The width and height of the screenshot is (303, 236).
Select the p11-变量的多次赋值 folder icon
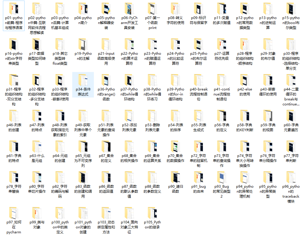[222, 9]
